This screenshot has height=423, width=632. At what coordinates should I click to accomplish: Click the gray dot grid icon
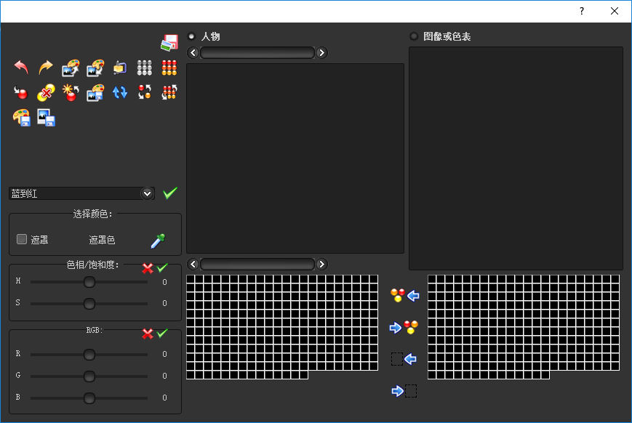pos(144,68)
